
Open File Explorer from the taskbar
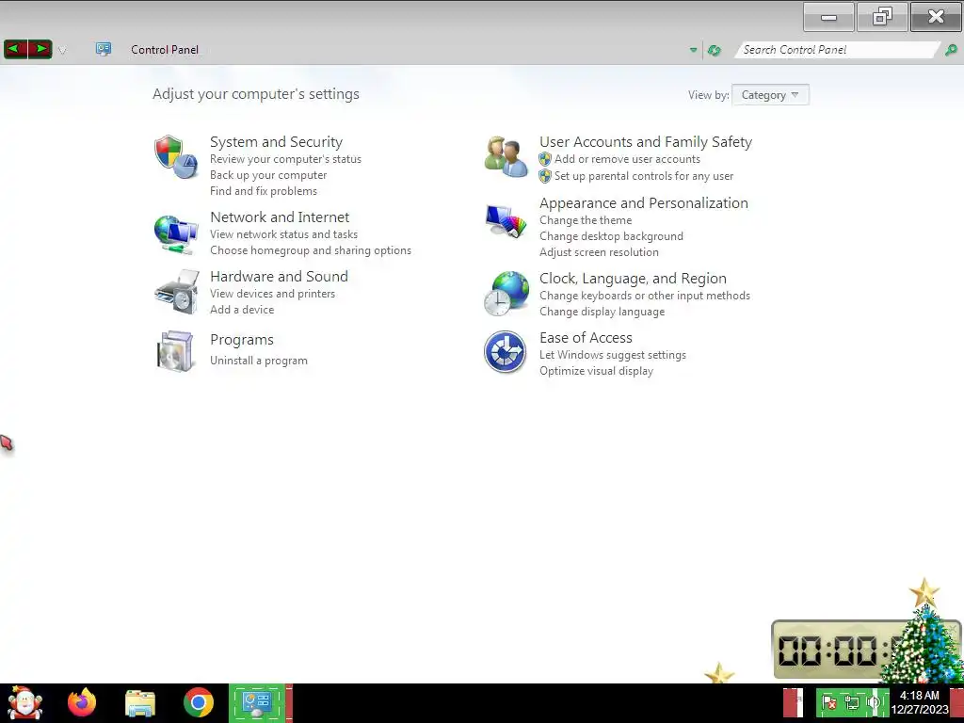point(140,703)
